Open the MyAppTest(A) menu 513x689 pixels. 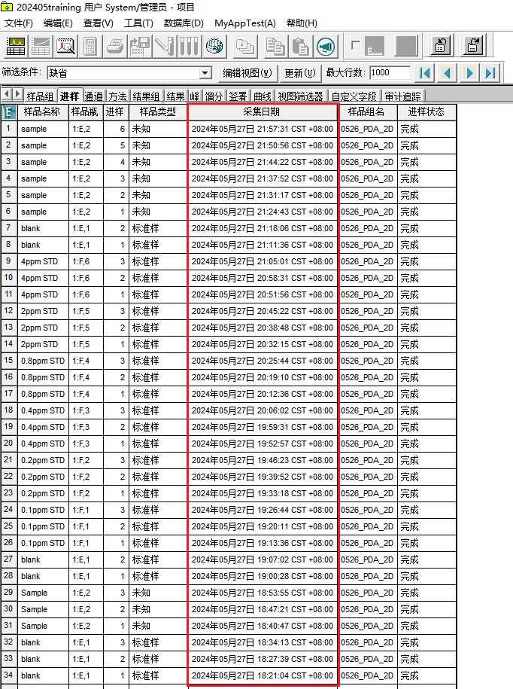(x=245, y=23)
